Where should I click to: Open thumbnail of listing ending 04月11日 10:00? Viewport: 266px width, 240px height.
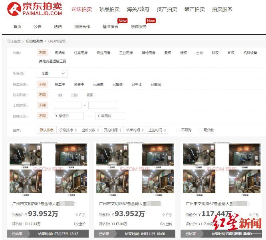click(x=135, y=169)
